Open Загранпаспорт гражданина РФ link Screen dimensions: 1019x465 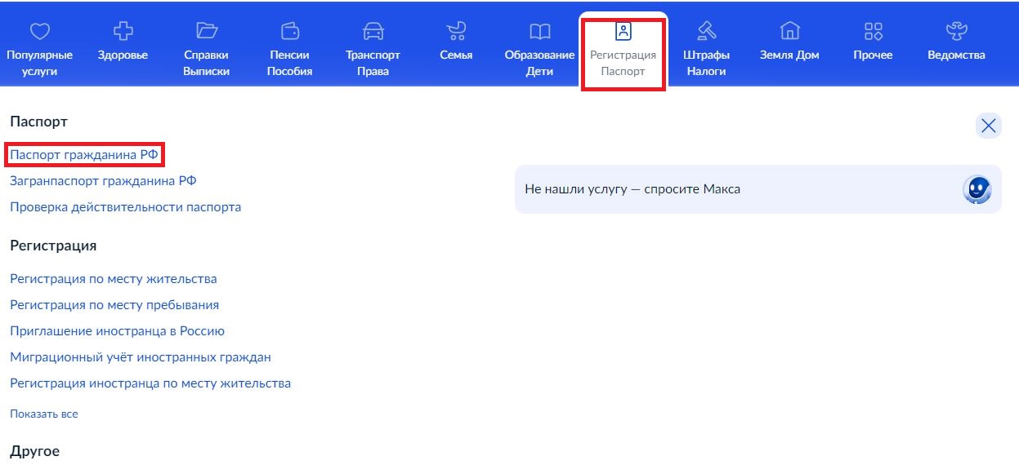point(103,180)
